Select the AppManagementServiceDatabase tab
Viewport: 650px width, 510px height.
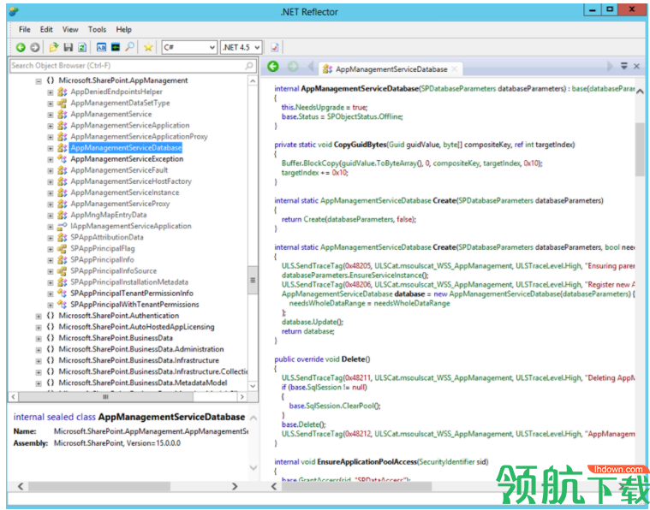click(391, 69)
